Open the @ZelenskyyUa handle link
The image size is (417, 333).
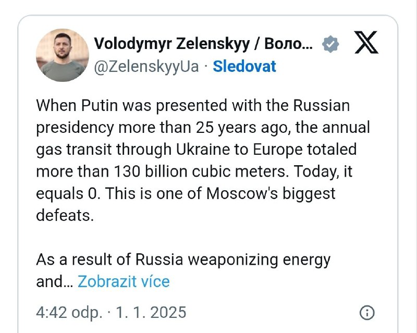[x=146, y=67]
